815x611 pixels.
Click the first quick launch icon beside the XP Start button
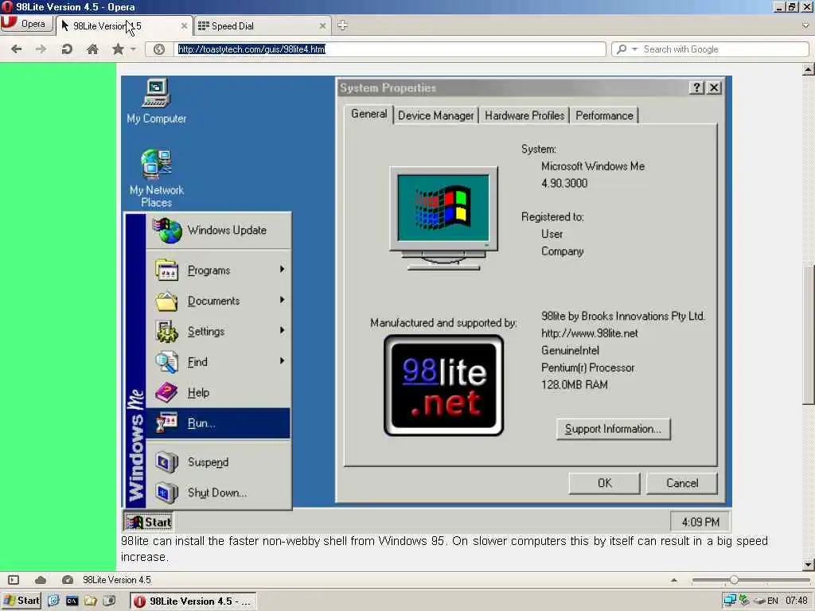[x=53, y=601]
